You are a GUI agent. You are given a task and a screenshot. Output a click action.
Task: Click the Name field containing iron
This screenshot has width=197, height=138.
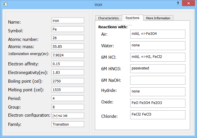point(68,20)
